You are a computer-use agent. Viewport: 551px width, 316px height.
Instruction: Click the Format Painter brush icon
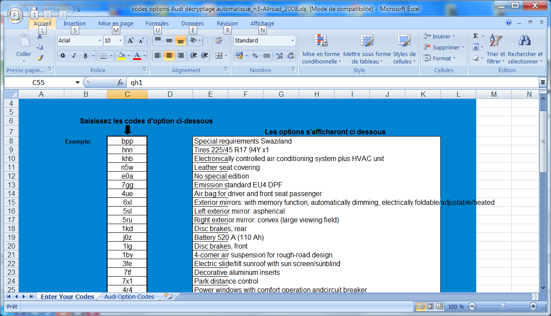click(x=40, y=57)
